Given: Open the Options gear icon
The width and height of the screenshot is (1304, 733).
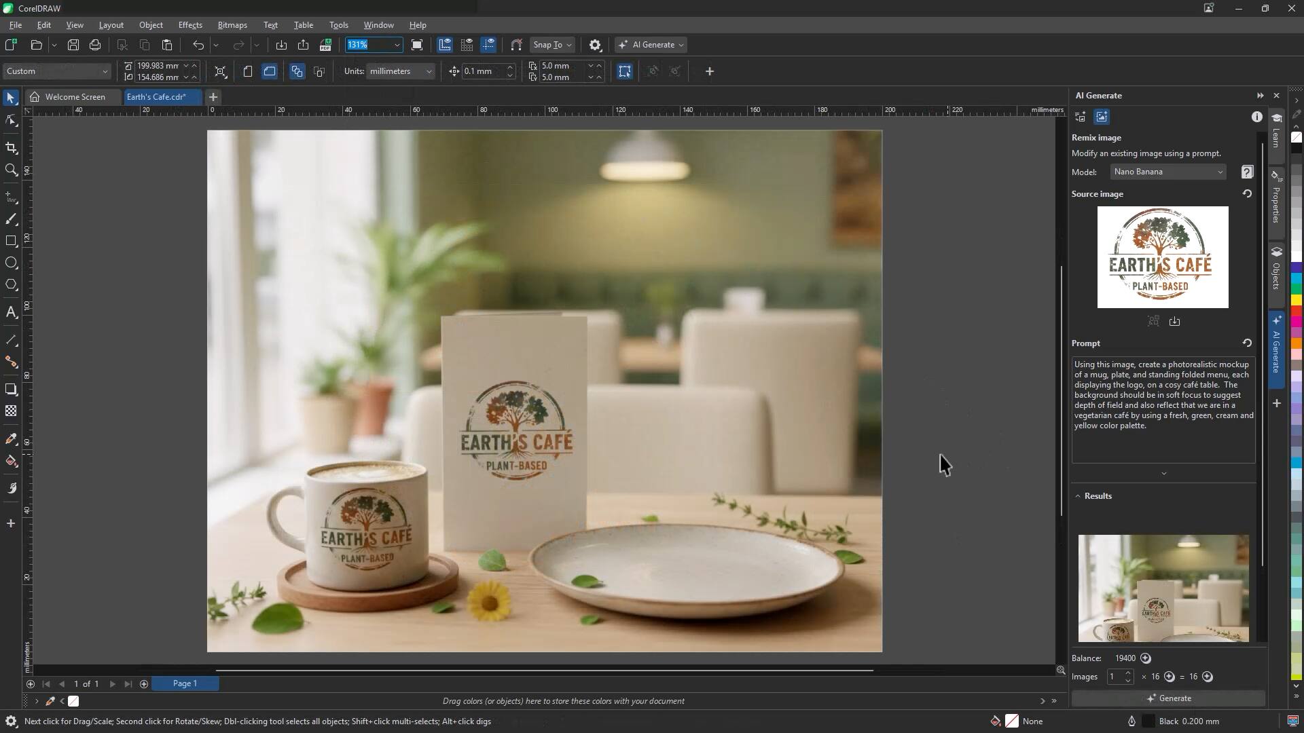Looking at the screenshot, I should (595, 45).
